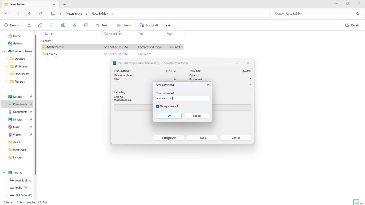Collapse the Today group
This screenshot has height=205, width=365.
point(41,41)
